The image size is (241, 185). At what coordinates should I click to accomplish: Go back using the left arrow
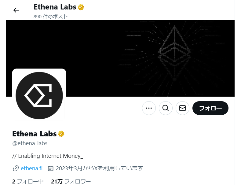pyautogui.click(x=16, y=10)
